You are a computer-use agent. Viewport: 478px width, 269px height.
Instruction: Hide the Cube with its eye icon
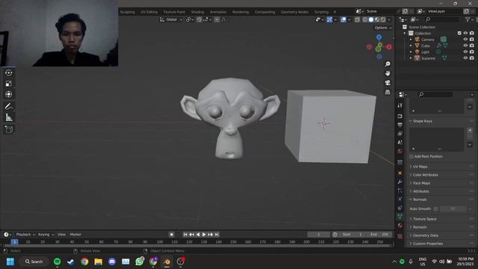(x=465, y=46)
